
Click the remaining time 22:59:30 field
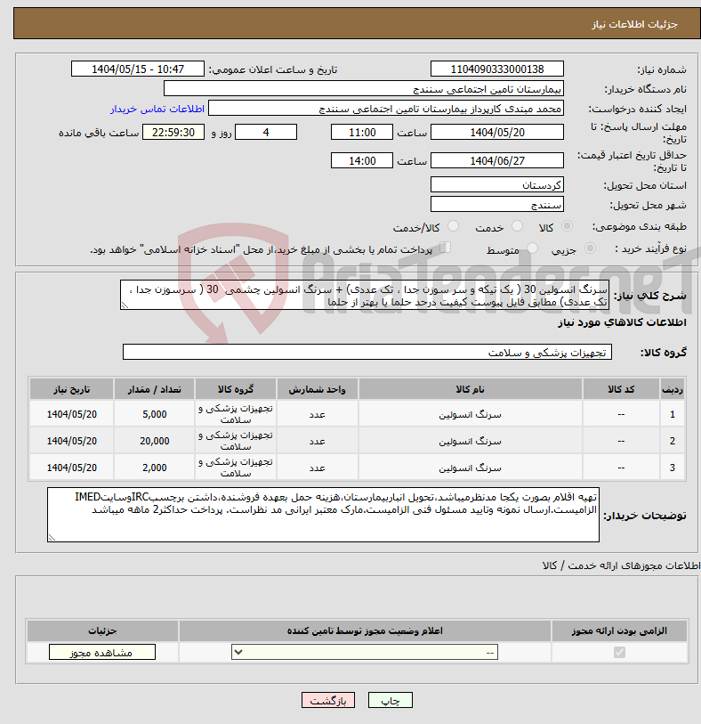[x=173, y=133]
